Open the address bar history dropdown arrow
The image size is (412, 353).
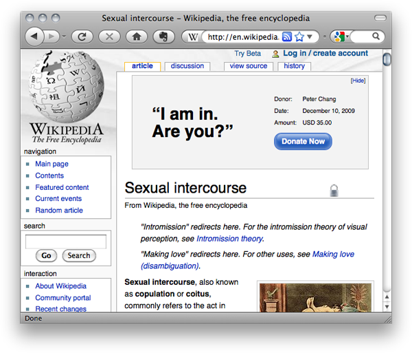click(x=310, y=36)
